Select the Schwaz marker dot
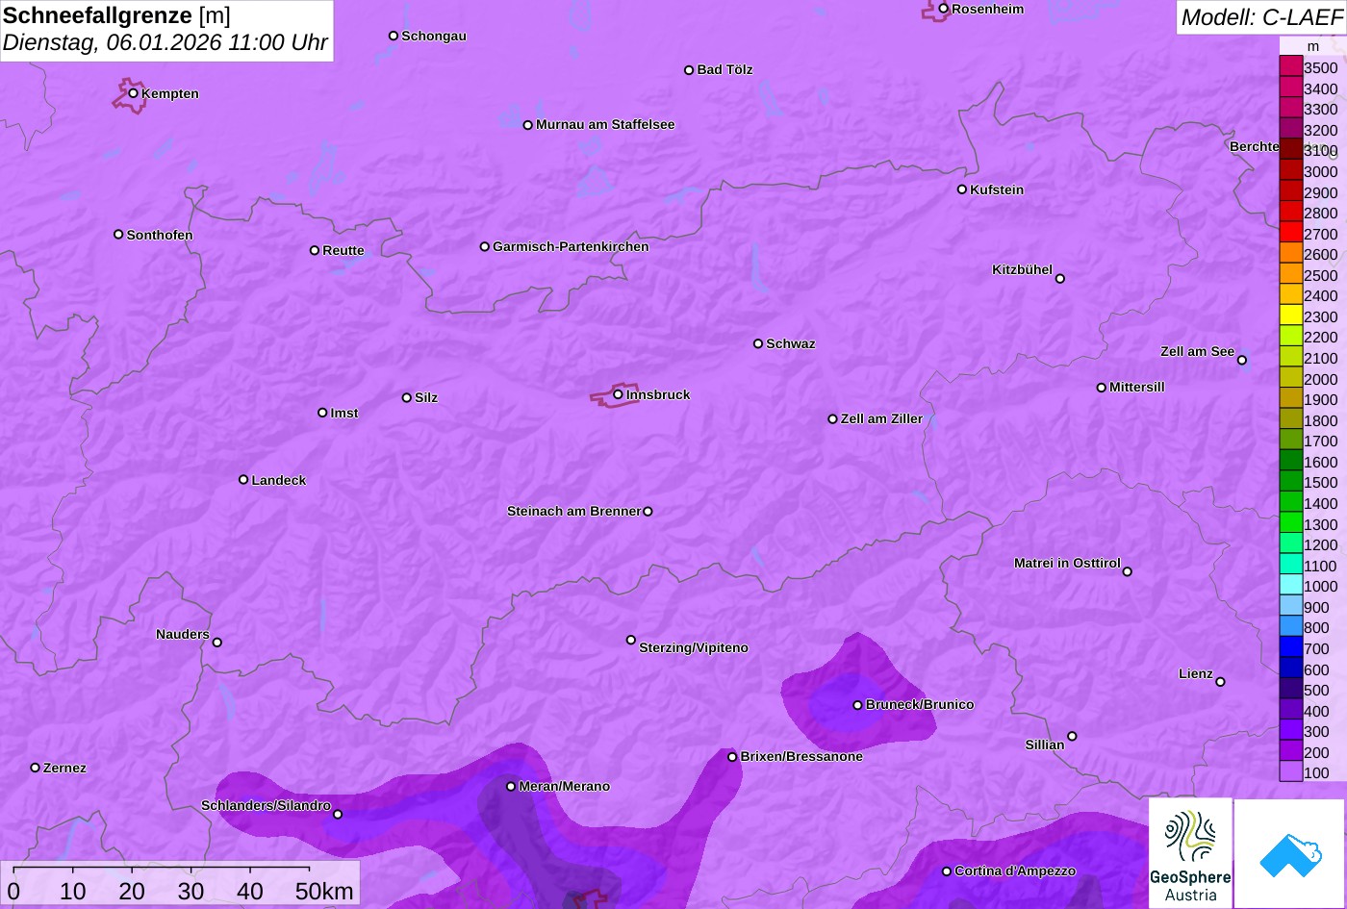The width and height of the screenshot is (1347, 909). [x=758, y=343]
